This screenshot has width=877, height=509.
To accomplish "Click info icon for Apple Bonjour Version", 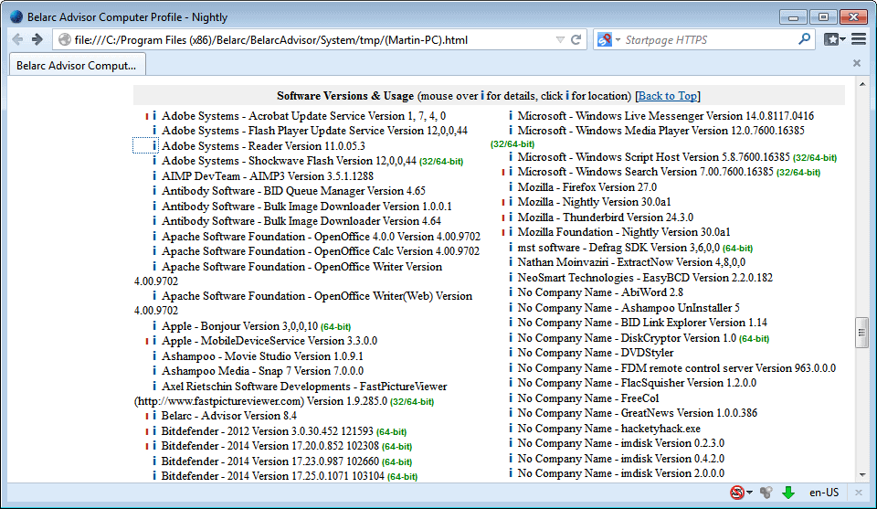I will pyautogui.click(x=154, y=325).
